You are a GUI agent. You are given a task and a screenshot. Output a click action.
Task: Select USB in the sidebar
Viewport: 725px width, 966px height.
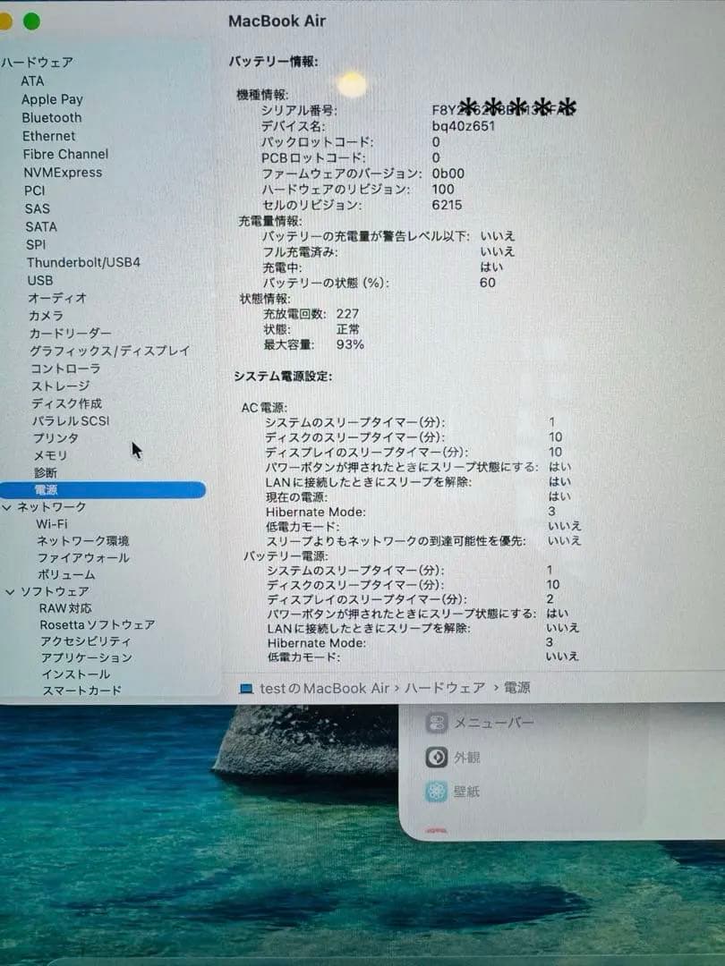tap(37, 280)
